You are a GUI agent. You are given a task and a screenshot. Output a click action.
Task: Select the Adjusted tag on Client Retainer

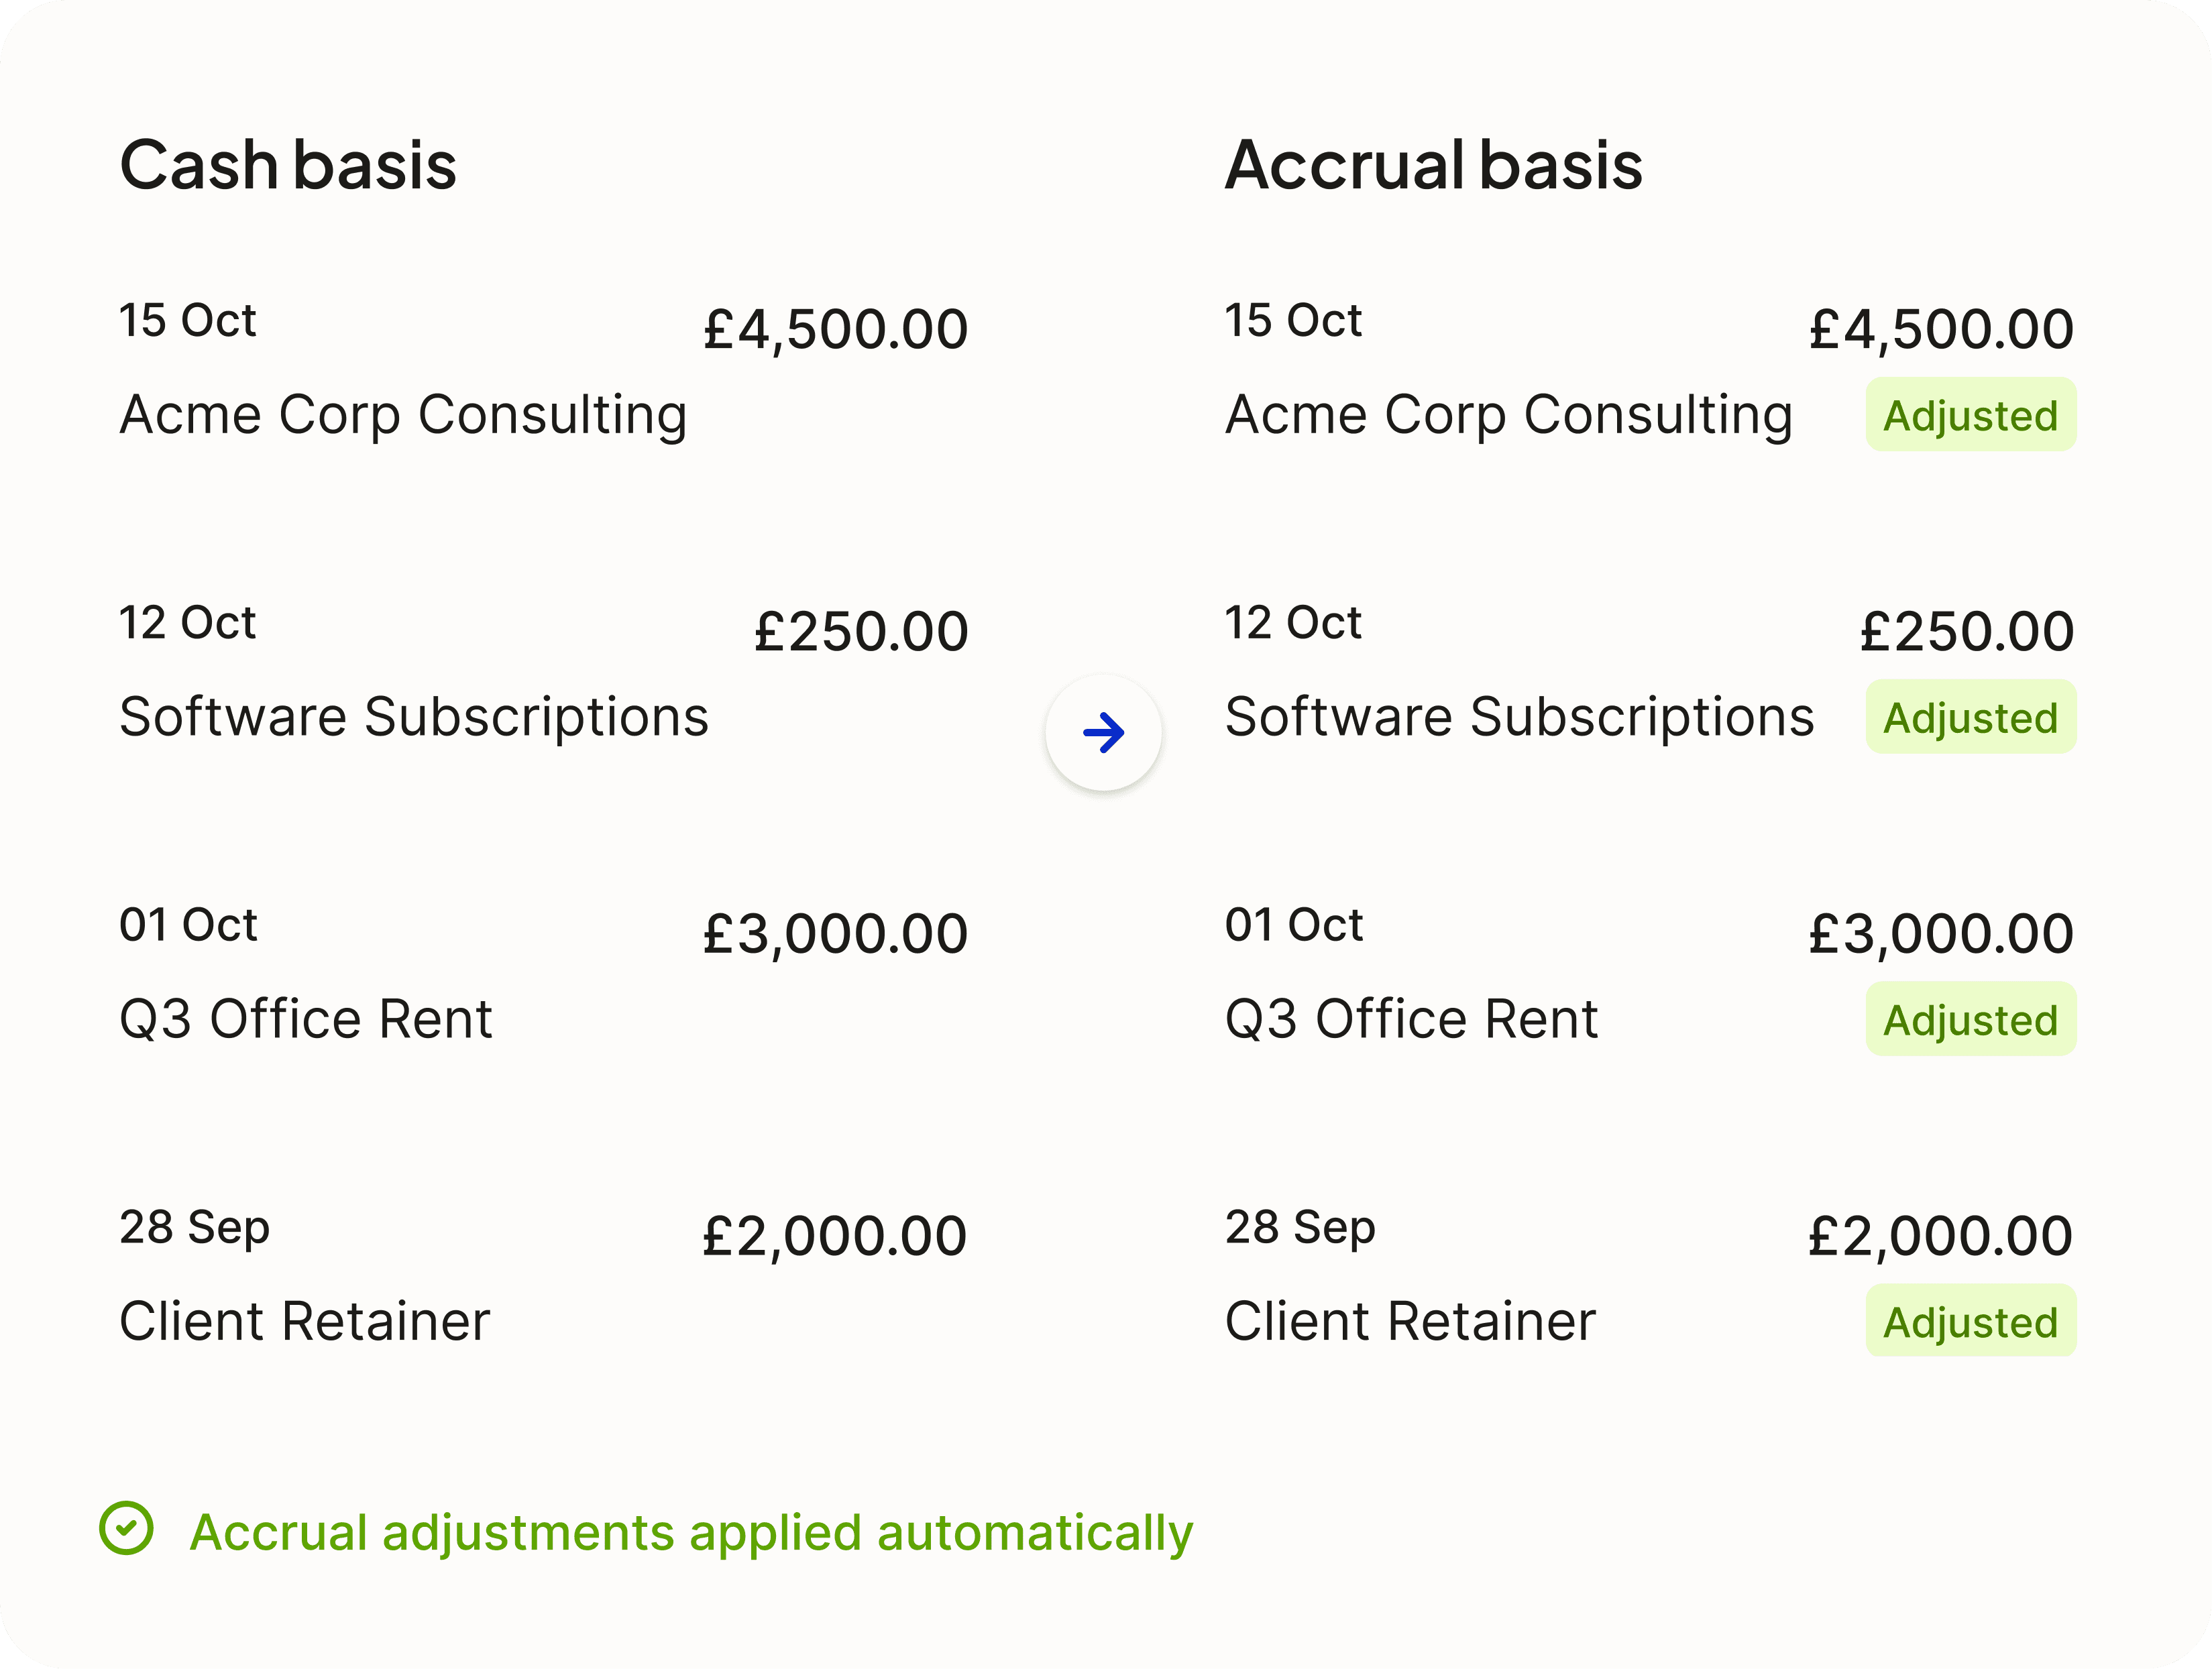pyautogui.click(x=1970, y=1321)
